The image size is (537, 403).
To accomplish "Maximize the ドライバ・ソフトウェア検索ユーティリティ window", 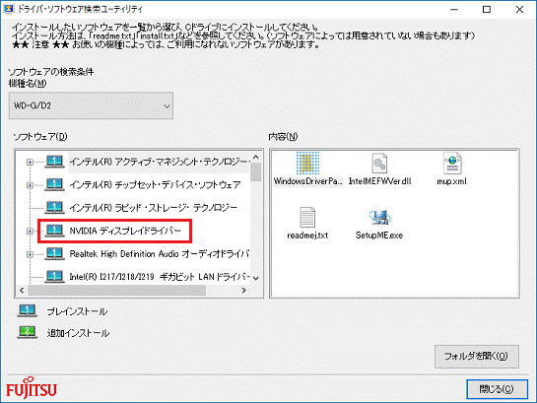I will pos(487,9).
